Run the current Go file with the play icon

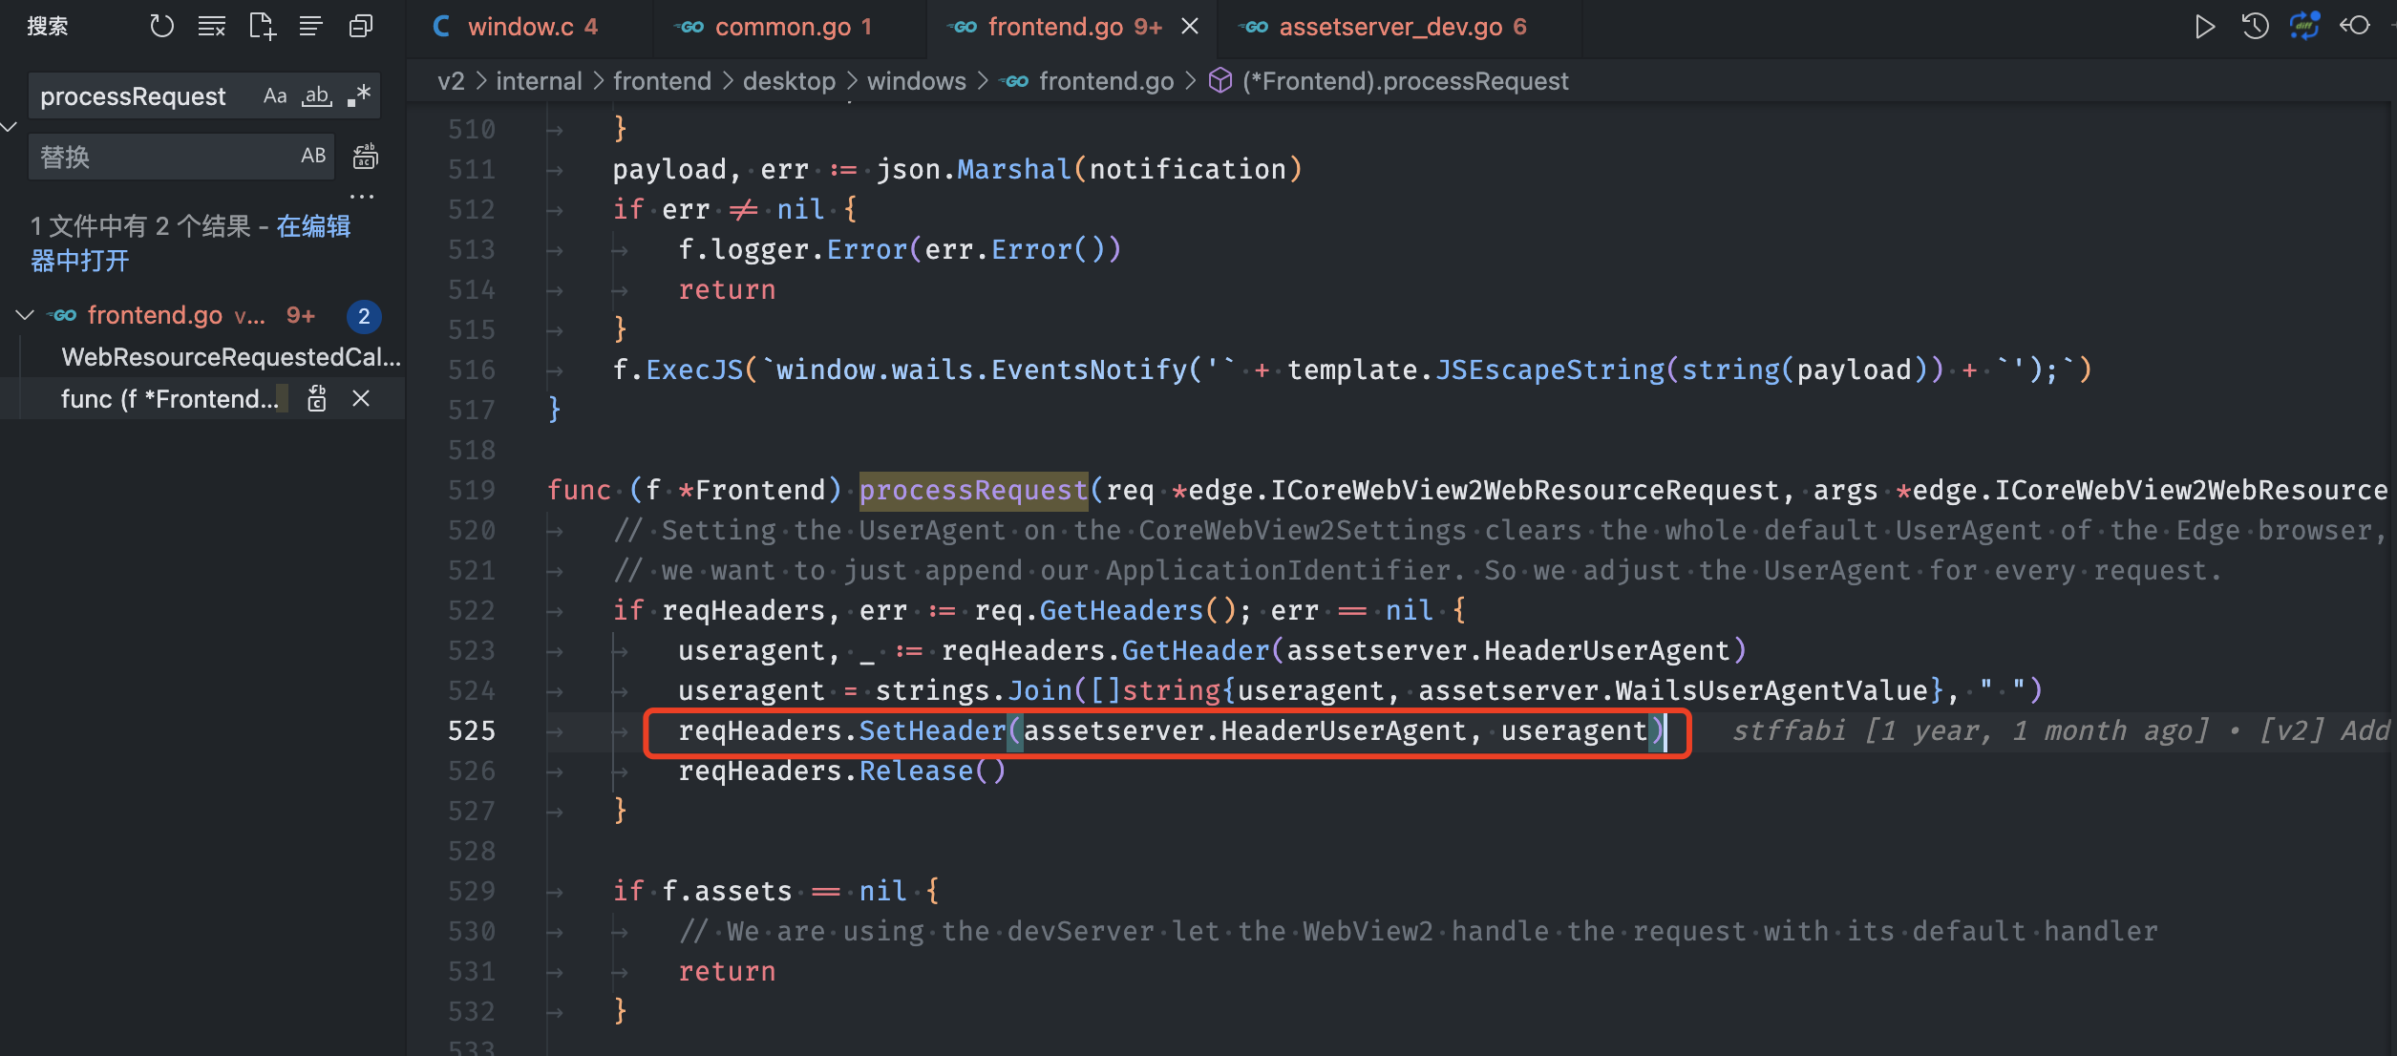click(x=2204, y=27)
